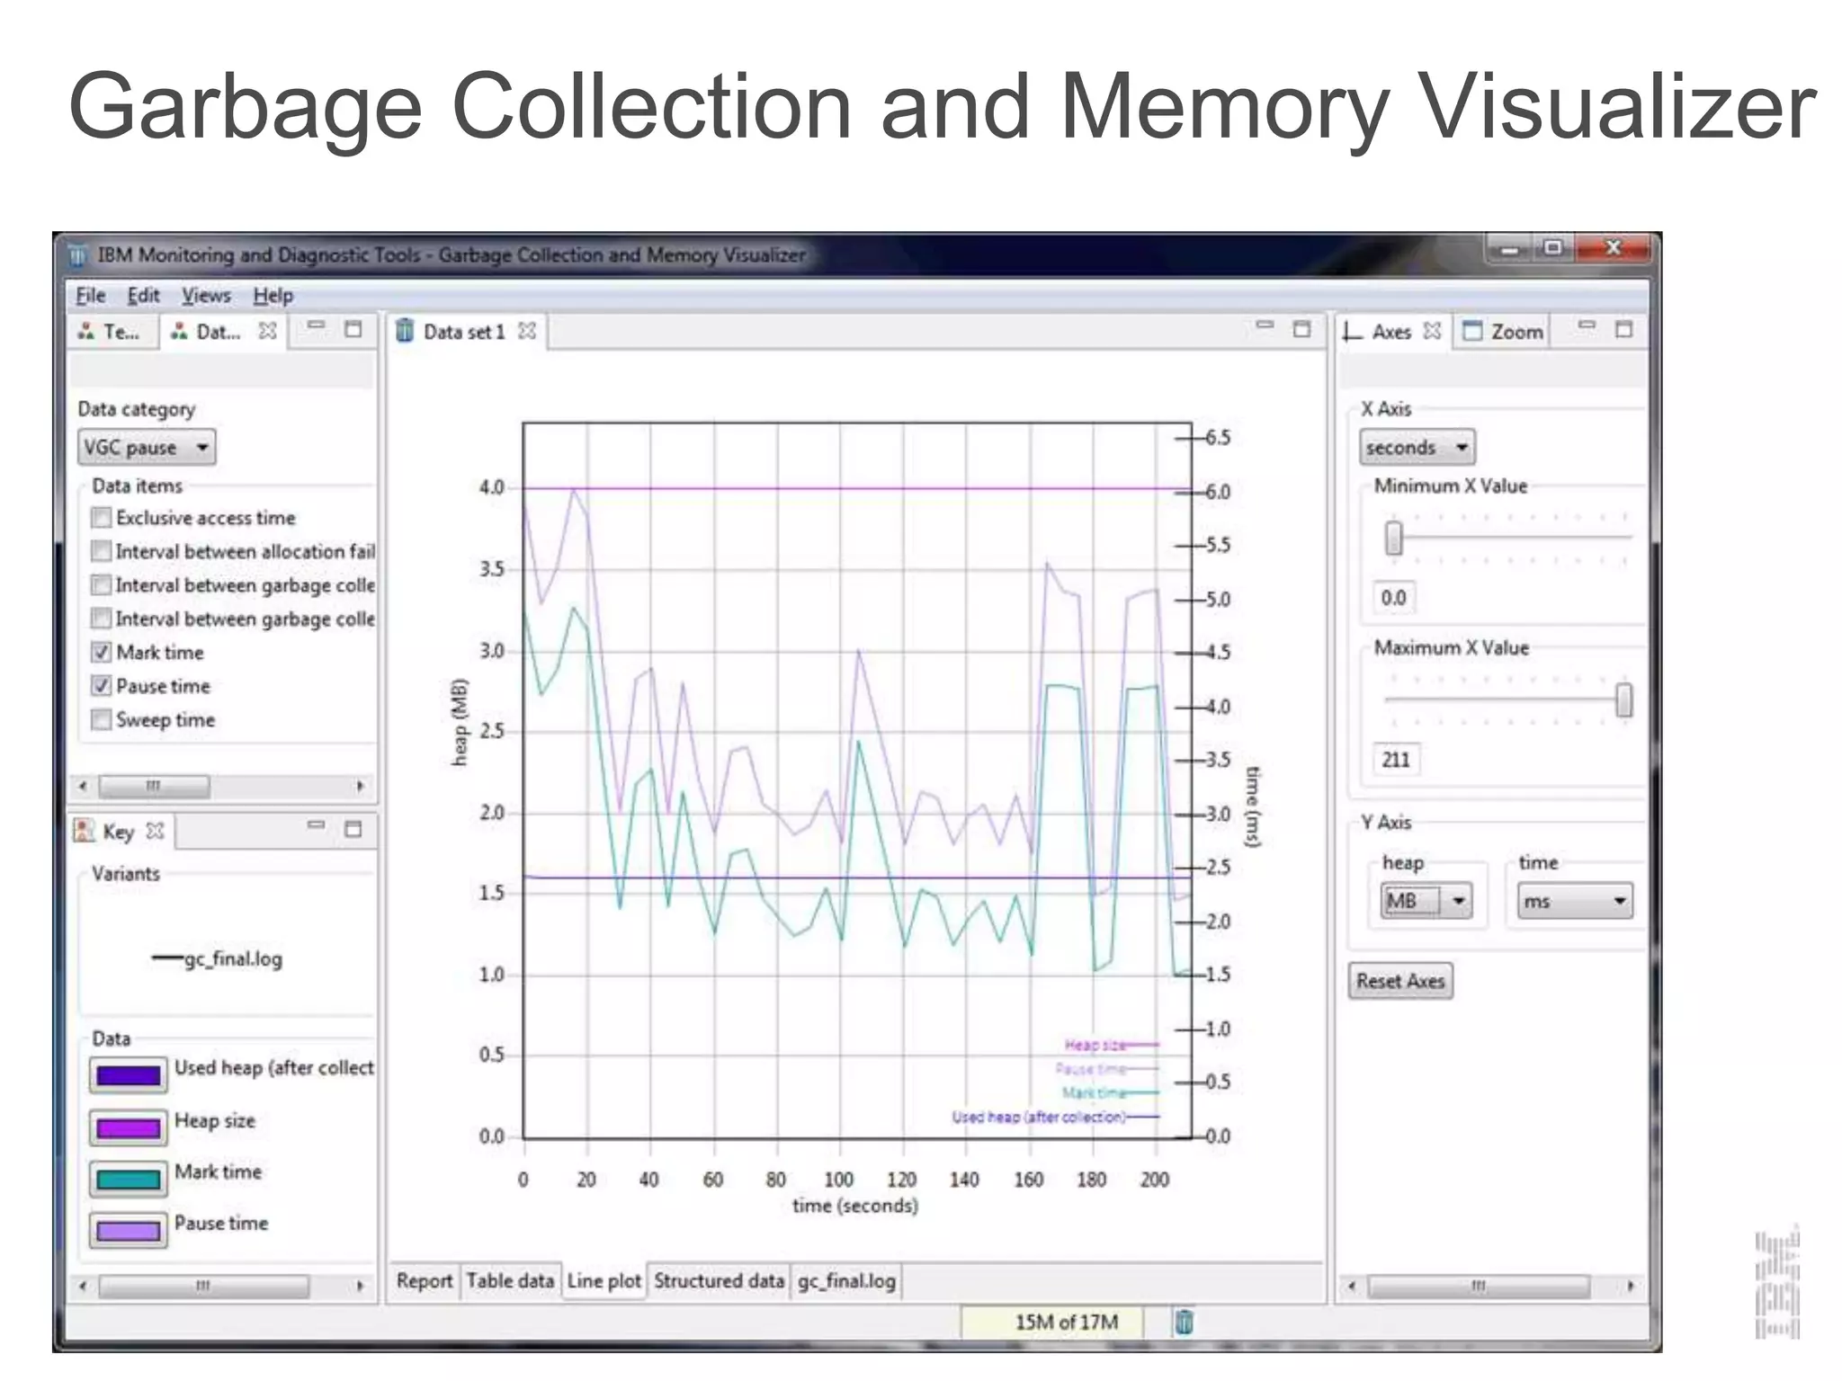
Task: Click the Key tab icon
Action: pos(84,830)
